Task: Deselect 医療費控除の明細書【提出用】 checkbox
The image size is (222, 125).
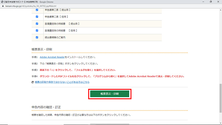Action: [x=37, y=24]
